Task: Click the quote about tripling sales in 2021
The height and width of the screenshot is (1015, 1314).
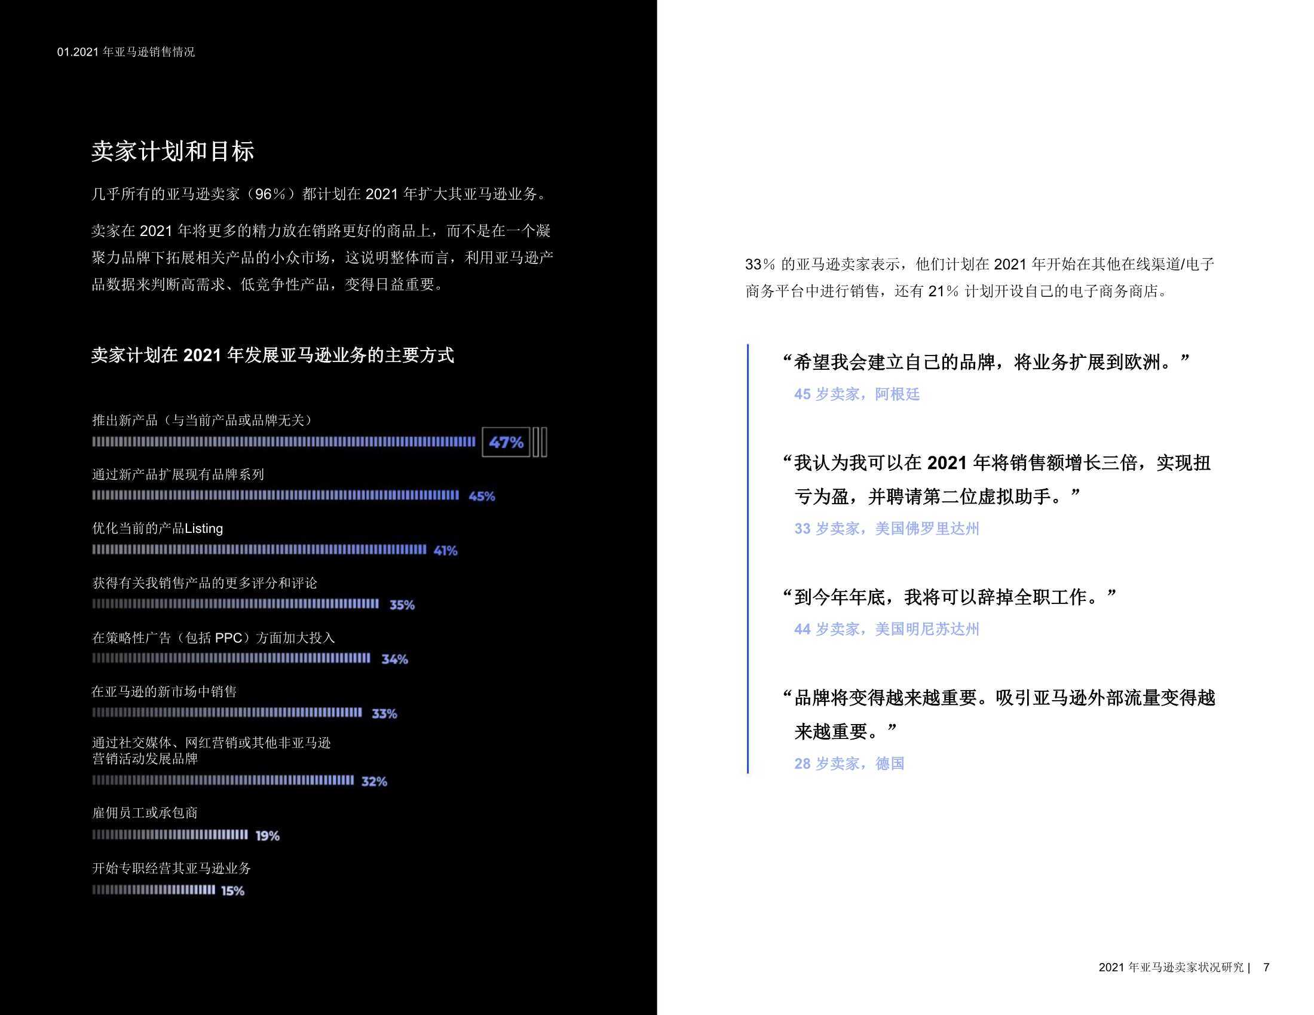Action: [997, 480]
